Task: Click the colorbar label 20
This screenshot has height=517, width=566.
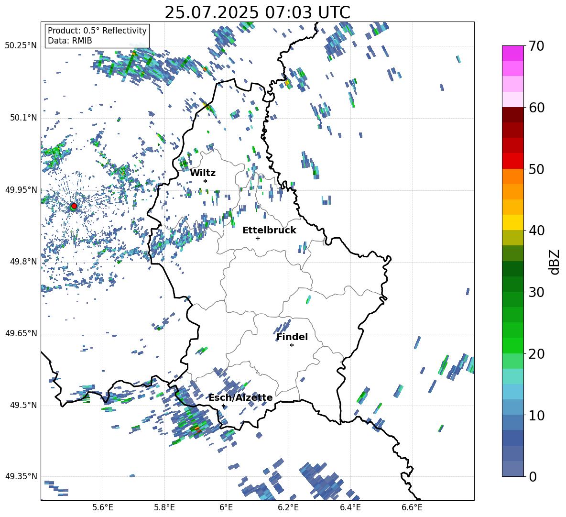Action: pos(537,353)
